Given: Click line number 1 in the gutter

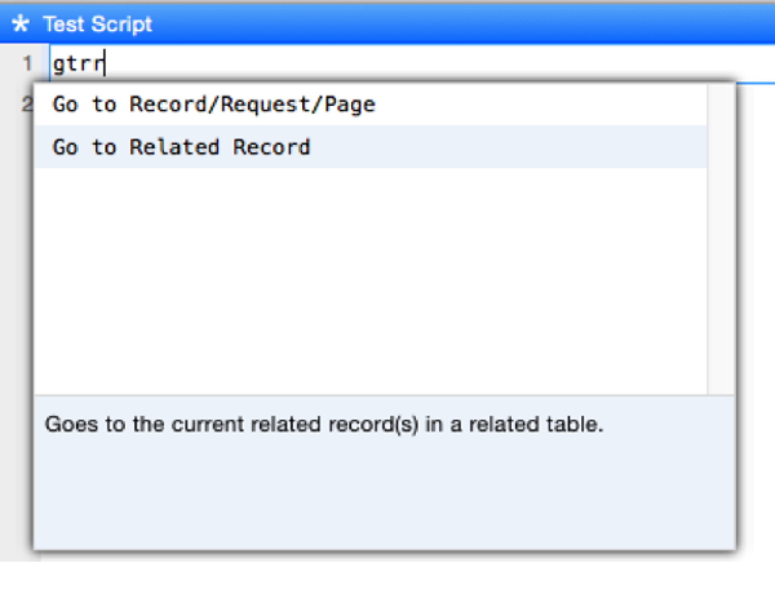Looking at the screenshot, I should point(28,63).
